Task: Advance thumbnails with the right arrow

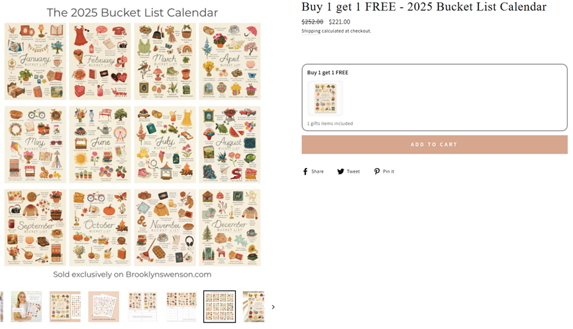Action: [x=273, y=306]
